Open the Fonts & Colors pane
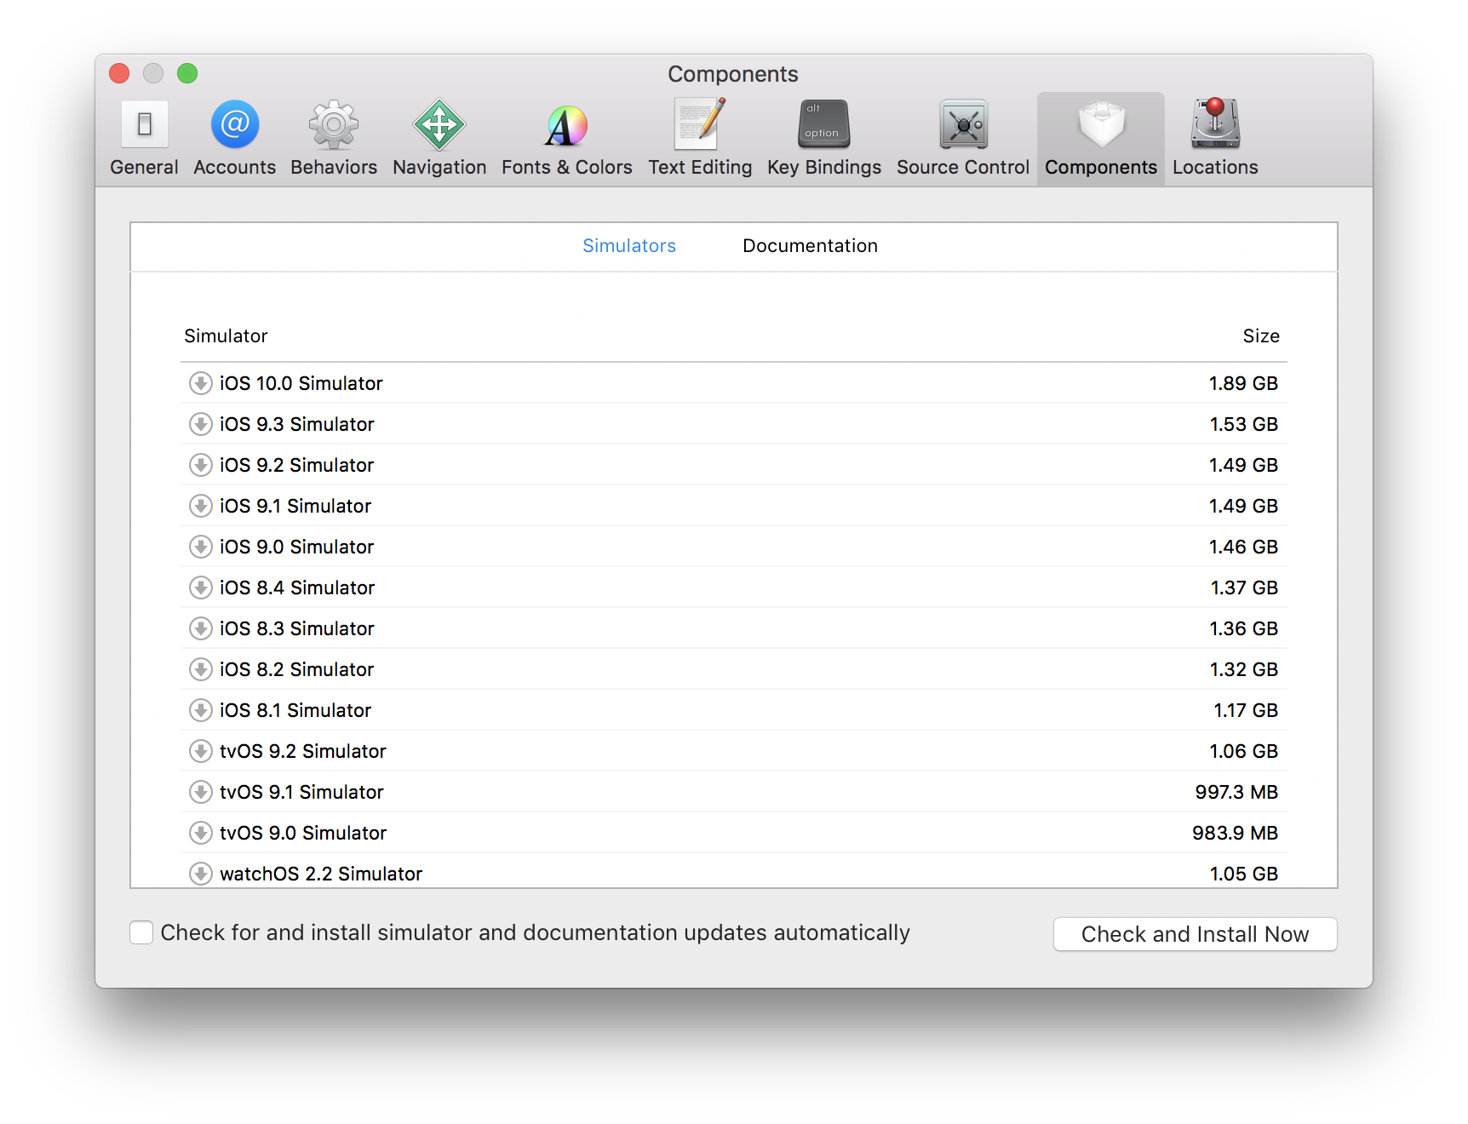 tap(566, 136)
